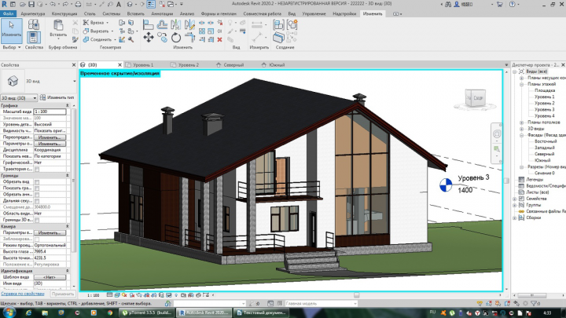
Task: Toggle the Заблокирова... checkbox
Action: tap(37, 239)
